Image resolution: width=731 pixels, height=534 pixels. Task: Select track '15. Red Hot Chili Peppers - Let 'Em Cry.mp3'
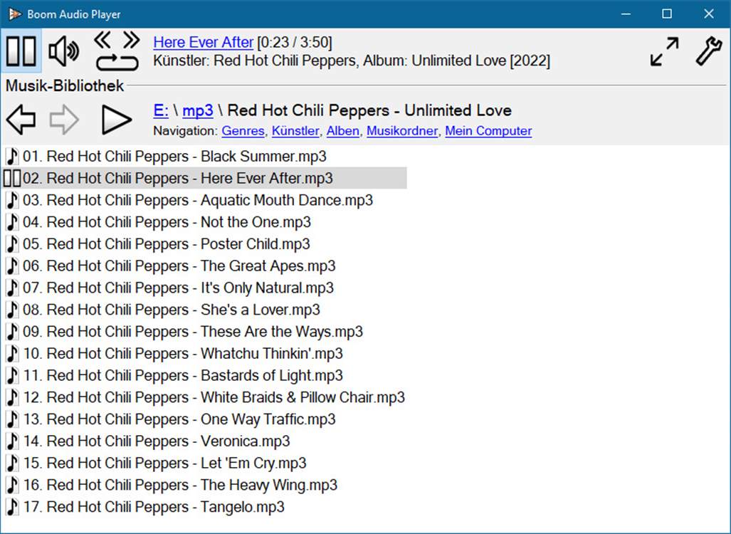(x=164, y=463)
